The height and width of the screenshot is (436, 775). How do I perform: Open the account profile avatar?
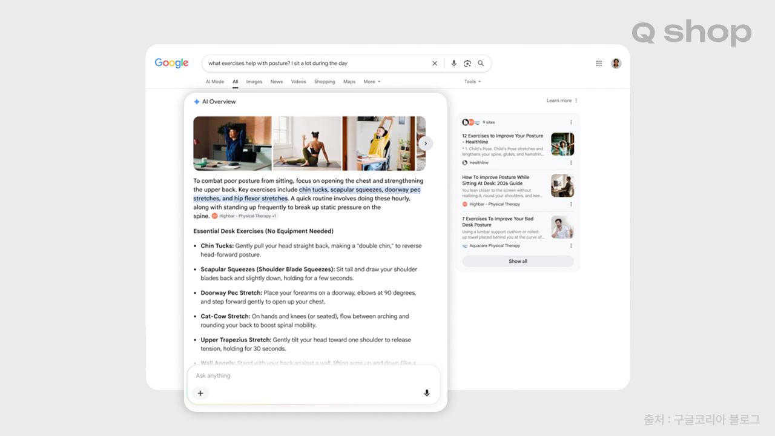pyautogui.click(x=616, y=64)
